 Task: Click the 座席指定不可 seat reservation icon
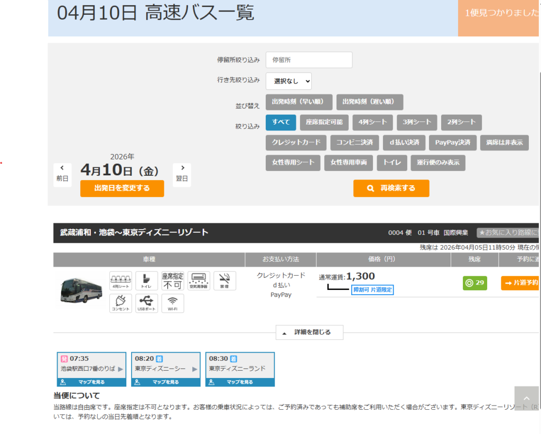click(173, 280)
